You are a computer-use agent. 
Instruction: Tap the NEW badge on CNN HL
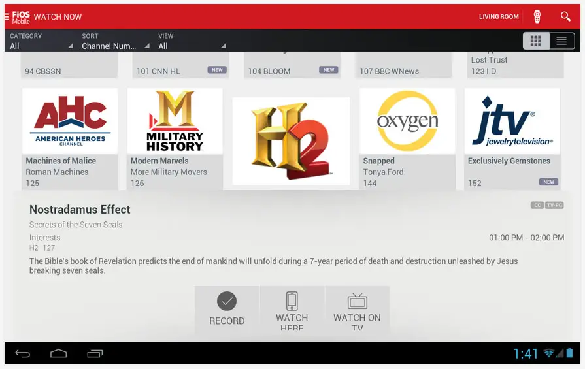[x=217, y=70]
